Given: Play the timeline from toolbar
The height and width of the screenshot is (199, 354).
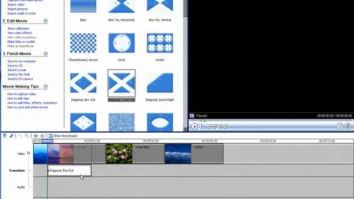Looking at the screenshot, I should [42, 135].
